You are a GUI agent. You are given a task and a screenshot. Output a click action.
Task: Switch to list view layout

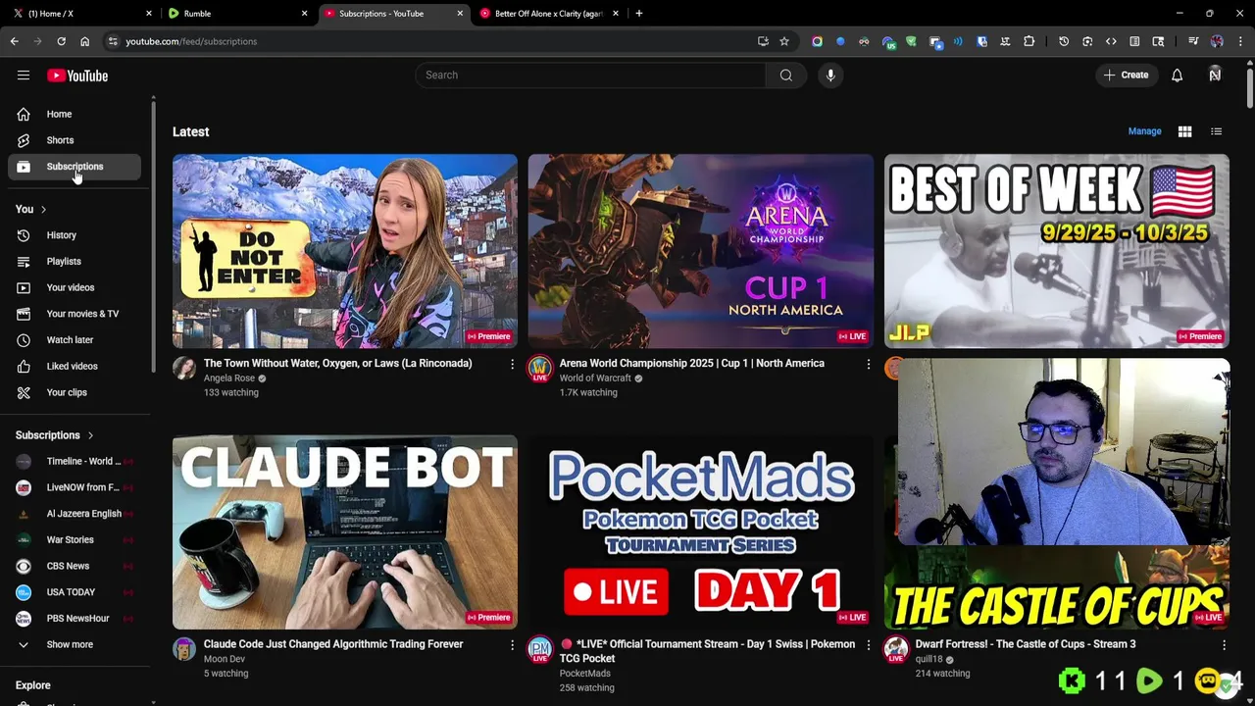point(1216,131)
